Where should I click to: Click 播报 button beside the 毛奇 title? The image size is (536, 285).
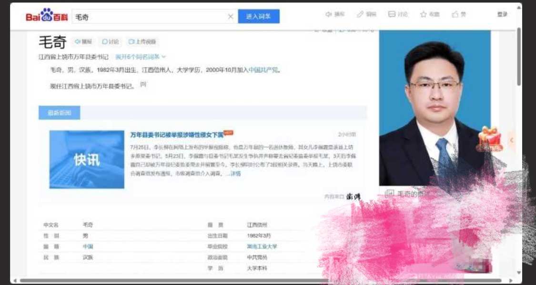click(83, 42)
